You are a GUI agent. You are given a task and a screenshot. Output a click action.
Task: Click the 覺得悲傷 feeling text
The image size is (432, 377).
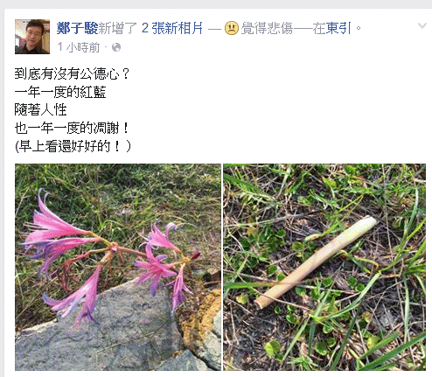pos(267,28)
